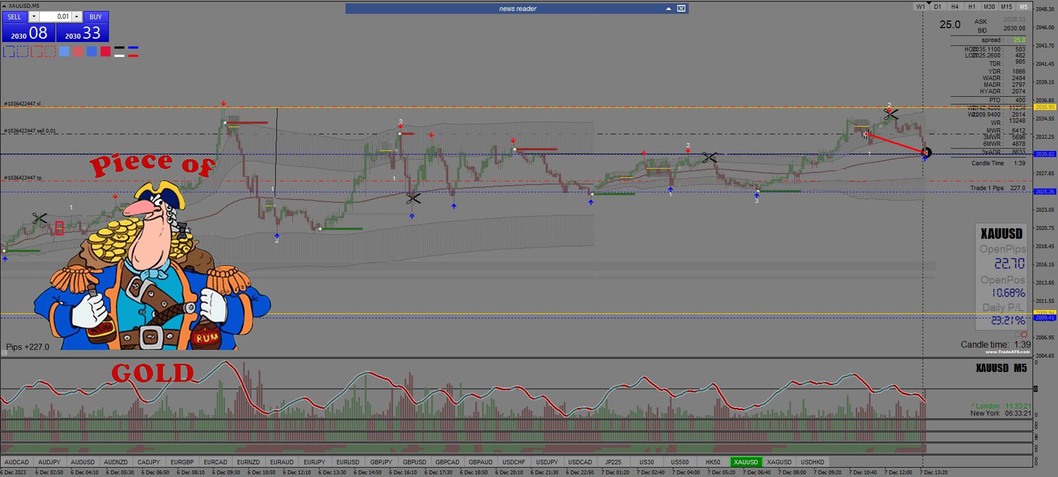1058x477 pixels.
Task: Open the US30 index tab
Action: pos(647,462)
